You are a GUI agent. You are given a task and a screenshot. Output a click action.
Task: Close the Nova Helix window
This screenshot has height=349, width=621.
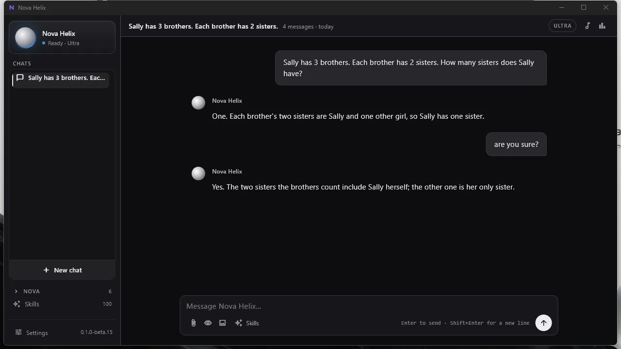click(x=606, y=7)
